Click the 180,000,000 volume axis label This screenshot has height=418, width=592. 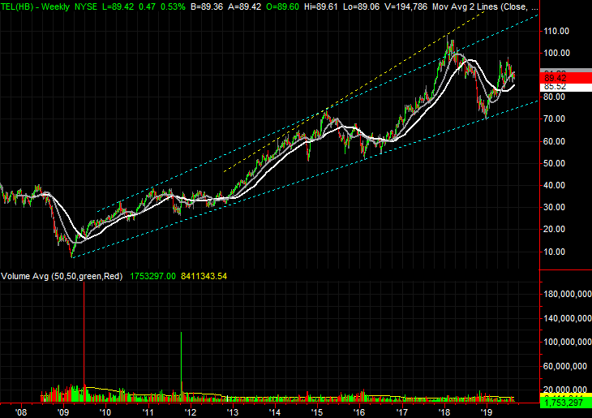click(x=568, y=294)
